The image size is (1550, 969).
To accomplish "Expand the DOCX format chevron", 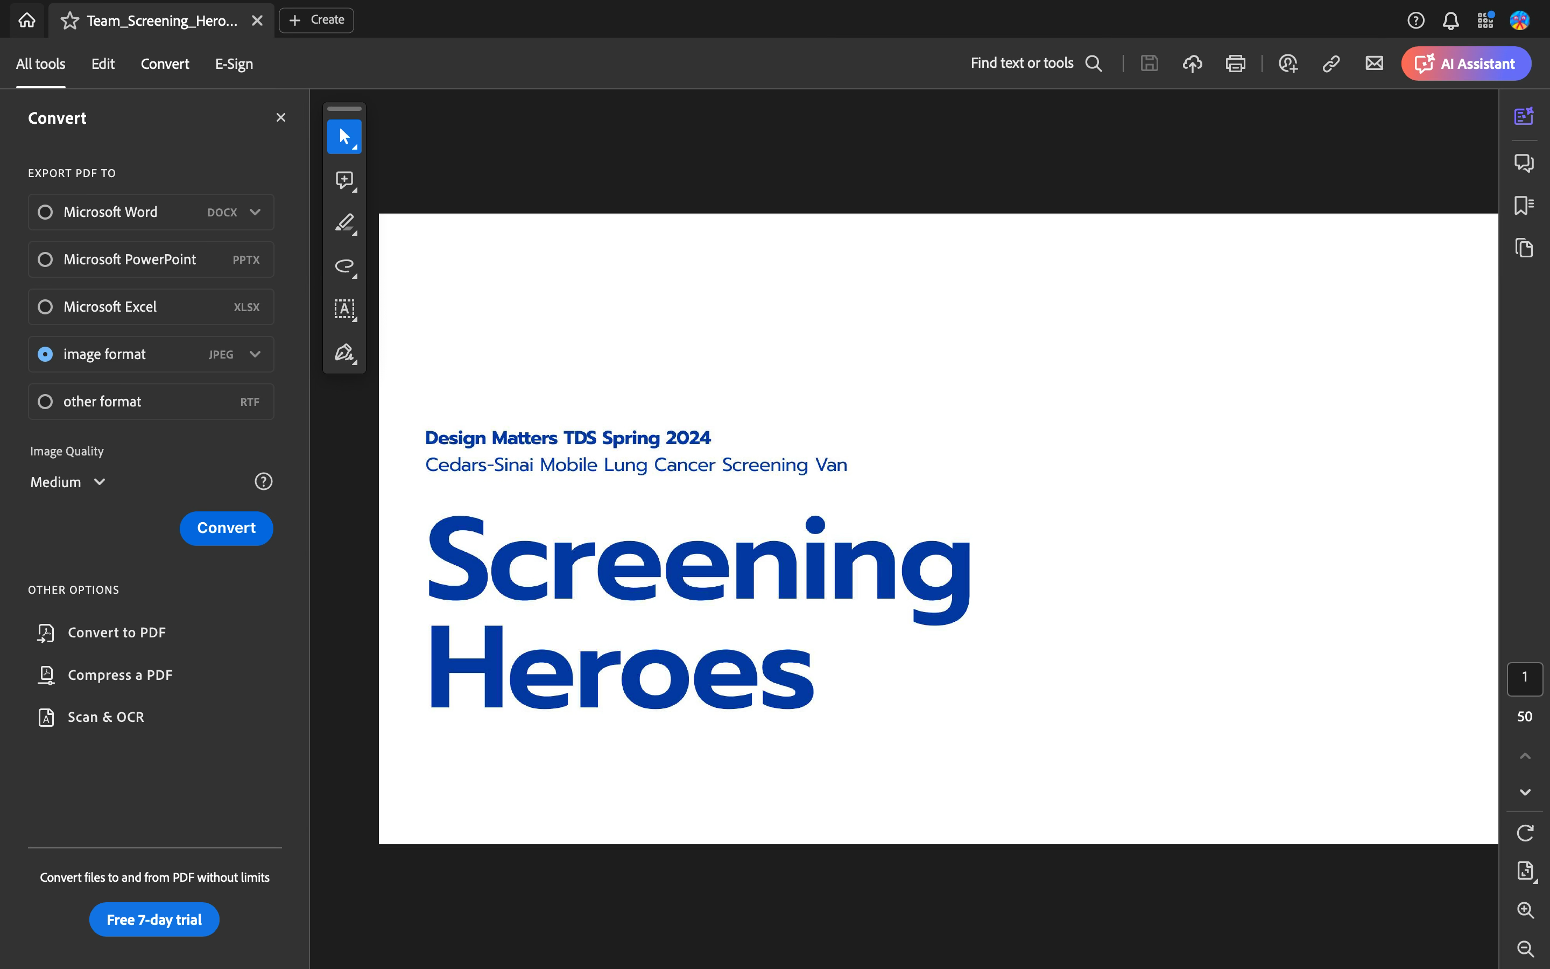I will click(x=255, y=212).
